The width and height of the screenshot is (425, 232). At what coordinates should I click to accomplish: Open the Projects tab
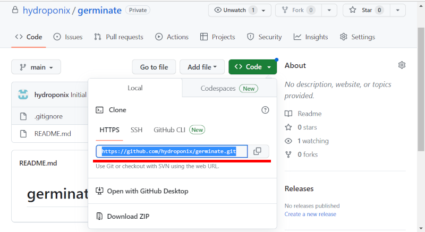pos(217,37)
